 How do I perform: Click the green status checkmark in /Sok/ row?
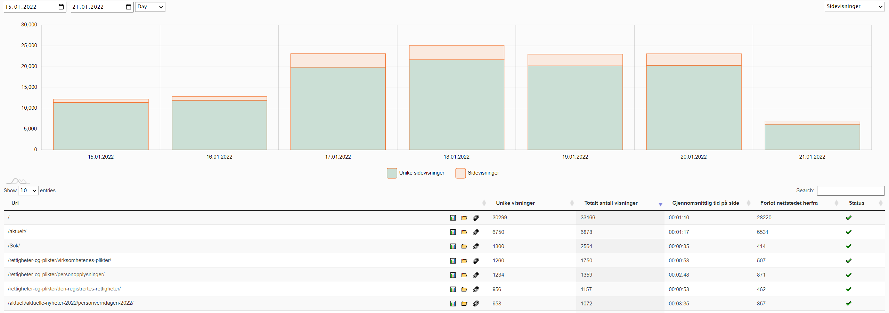(x=849, y=246)
